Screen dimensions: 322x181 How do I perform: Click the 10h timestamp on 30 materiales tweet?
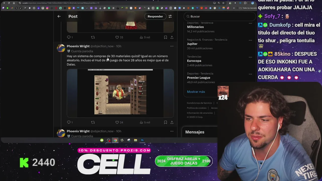point(119,46)
